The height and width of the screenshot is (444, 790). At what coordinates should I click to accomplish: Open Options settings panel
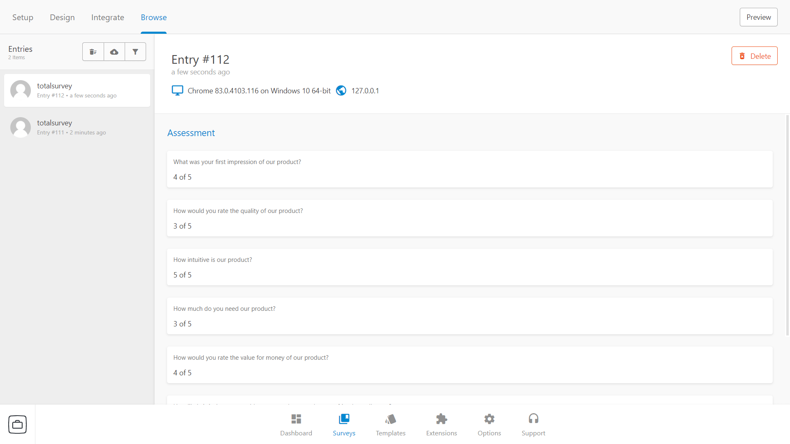(488, 424)
